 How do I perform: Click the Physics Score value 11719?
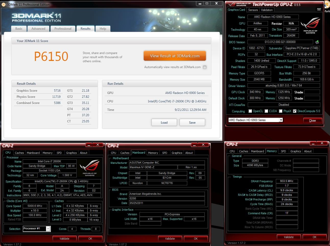tap(56, 97)
